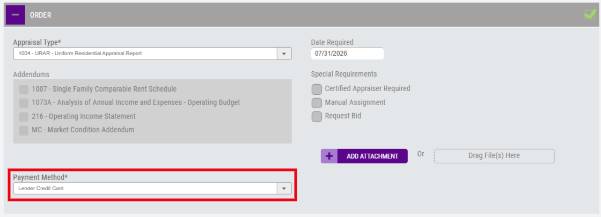
Task: Select 216 Operating Income Statement checkbox
Action: pyautogui.click(x=24, y=117)
